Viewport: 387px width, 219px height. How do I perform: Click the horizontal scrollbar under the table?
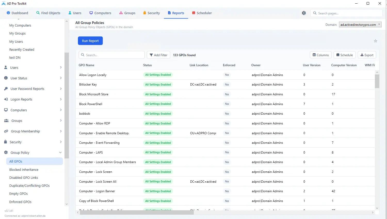[x=137, y=213]
